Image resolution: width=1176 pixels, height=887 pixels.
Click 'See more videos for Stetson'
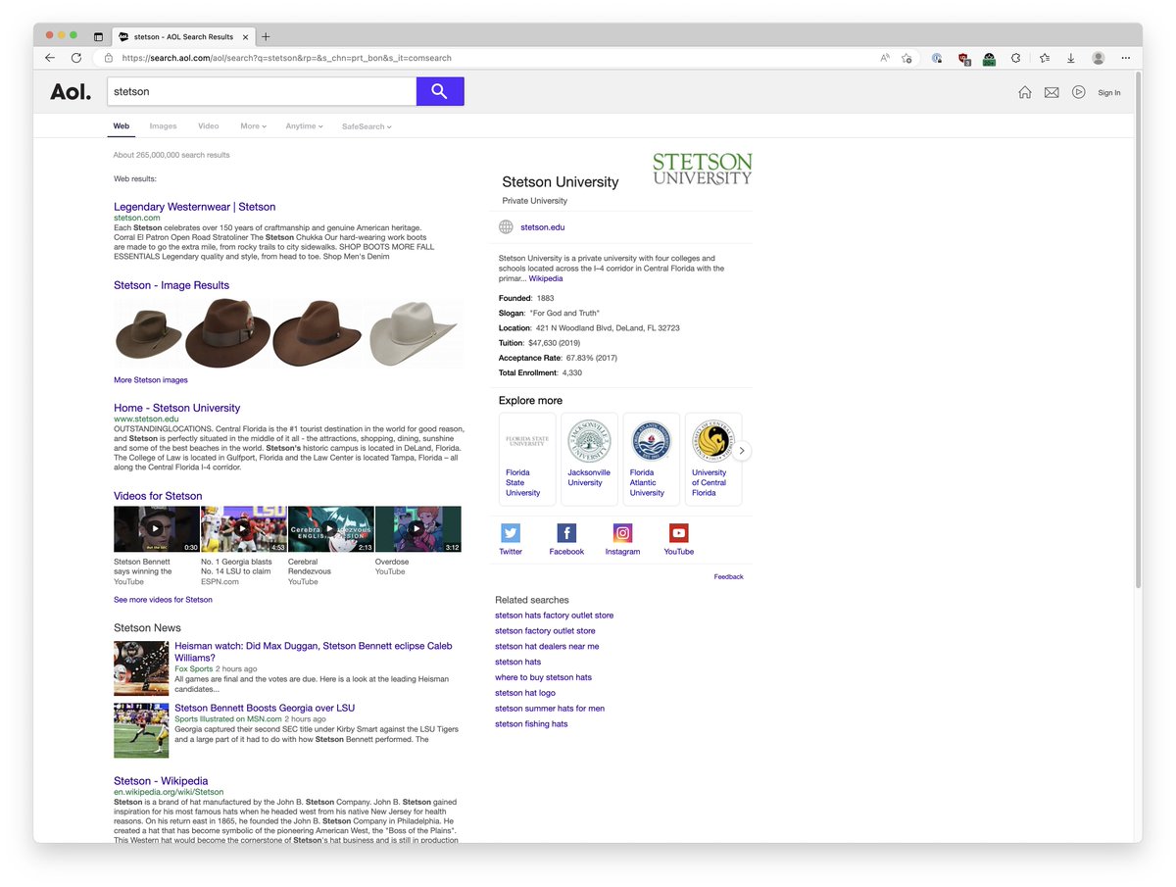[163, 600]
